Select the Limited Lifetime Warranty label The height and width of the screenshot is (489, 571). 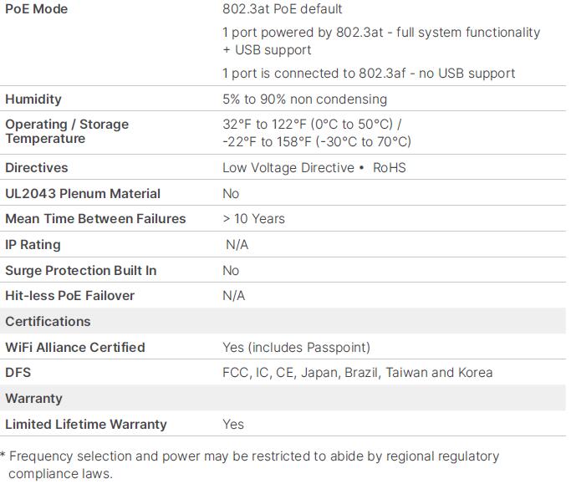86,425
